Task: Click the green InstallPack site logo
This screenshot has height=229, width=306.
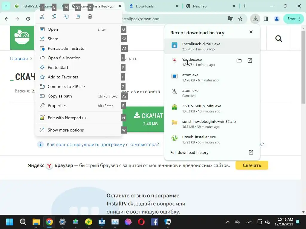Action: tap(22, 38)
